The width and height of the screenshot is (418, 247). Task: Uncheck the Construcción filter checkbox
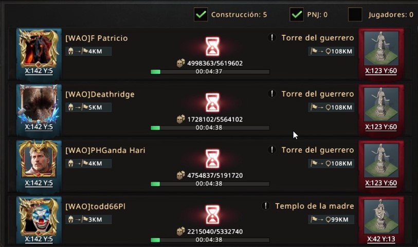coord(201,14)
